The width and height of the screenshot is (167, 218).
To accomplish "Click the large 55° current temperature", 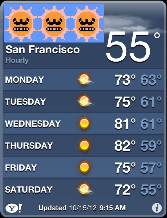I will (x=133, y=47).
